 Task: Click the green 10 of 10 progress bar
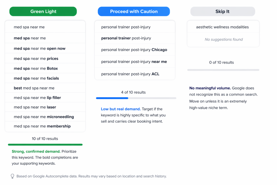pos(45,145)
